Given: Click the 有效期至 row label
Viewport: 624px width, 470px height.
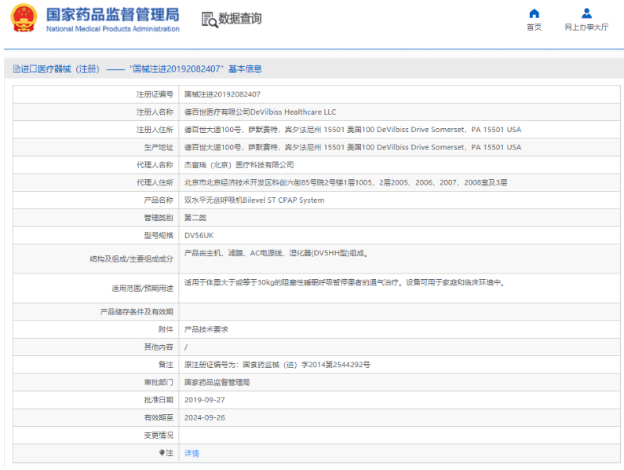Looking at the screenshot, I should coord(159,417).
